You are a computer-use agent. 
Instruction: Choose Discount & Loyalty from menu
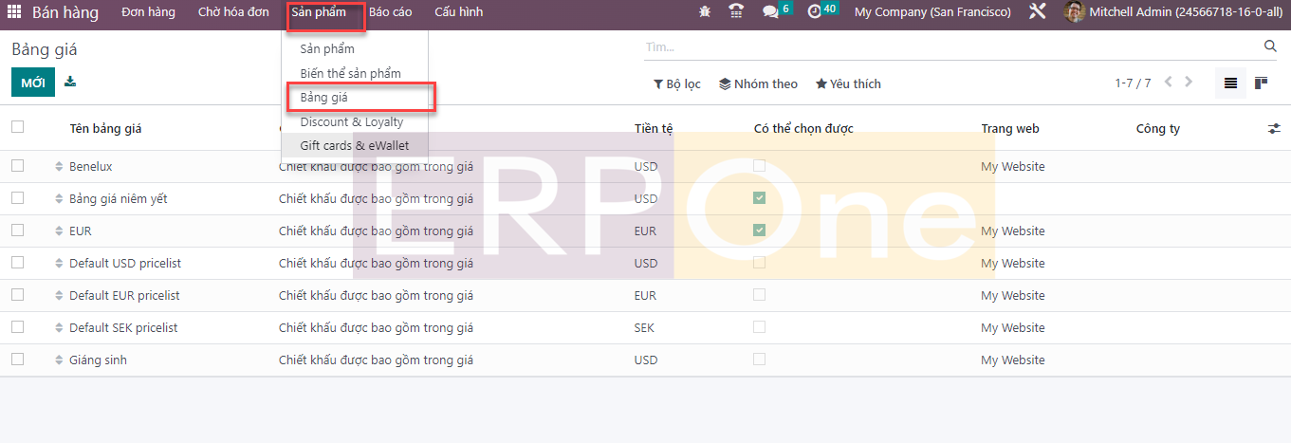tap(351, 121)
